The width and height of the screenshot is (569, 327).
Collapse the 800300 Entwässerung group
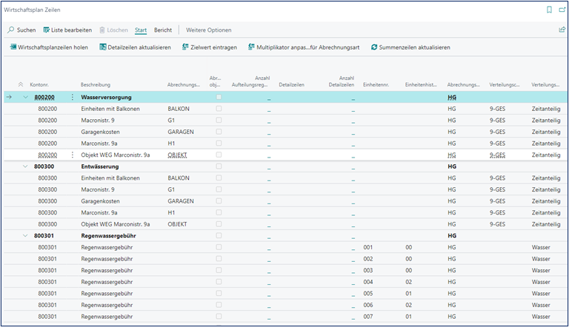(x=26, y=166)
